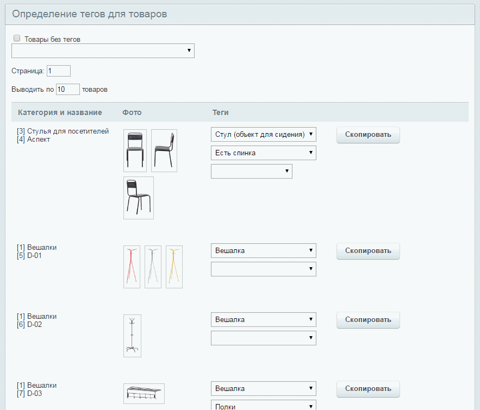The height and width of the screenshot is (410, 480).
Task: Open 'Стул (объект для сидения)' tag dropdown
Action: tap(263, 134)
